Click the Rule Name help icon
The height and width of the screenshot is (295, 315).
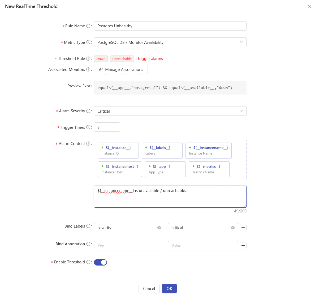coord(88,26)
